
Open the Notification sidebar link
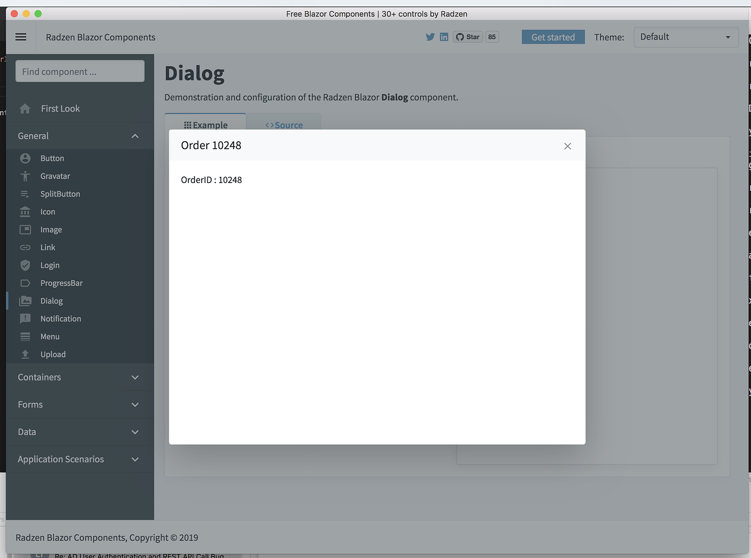(61, 319)
